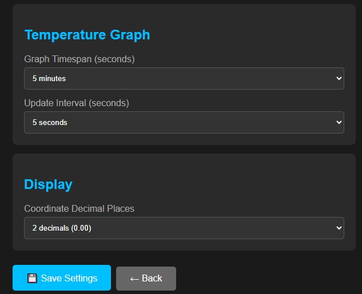Screen dimensions: 362x294
Task: Click the 'Save Settings' button text
Action: 69,279
